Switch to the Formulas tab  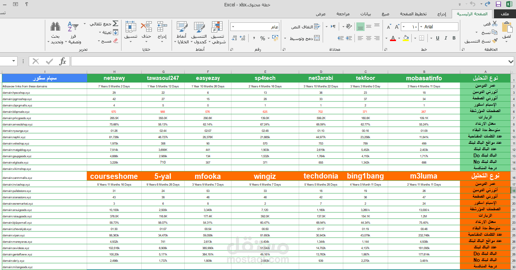coord(386,14)
